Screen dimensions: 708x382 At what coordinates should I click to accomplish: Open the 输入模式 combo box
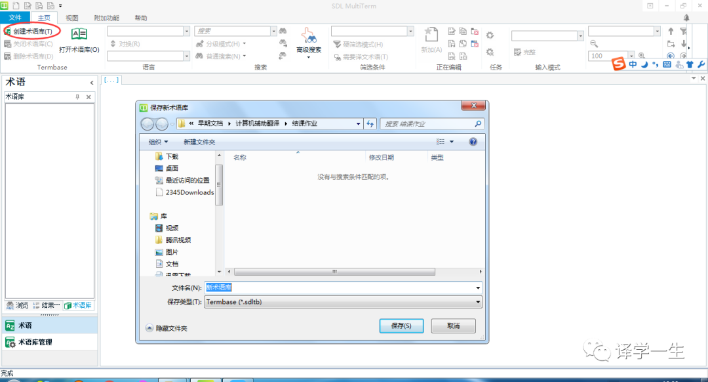(x=547, y=35)
